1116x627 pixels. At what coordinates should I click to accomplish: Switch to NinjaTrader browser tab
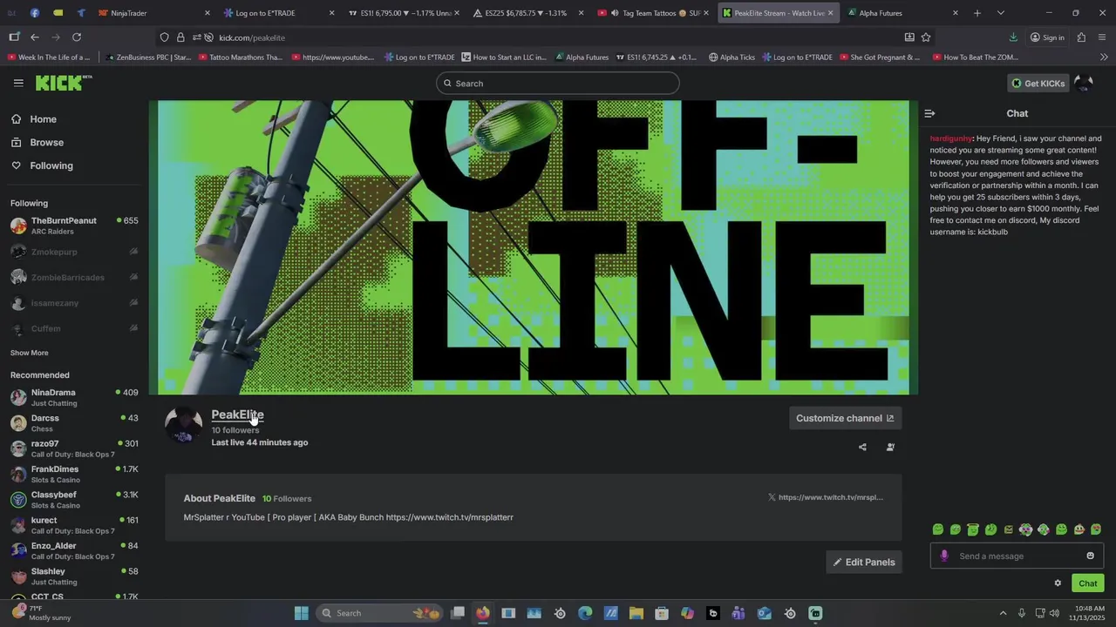(153, 13)
